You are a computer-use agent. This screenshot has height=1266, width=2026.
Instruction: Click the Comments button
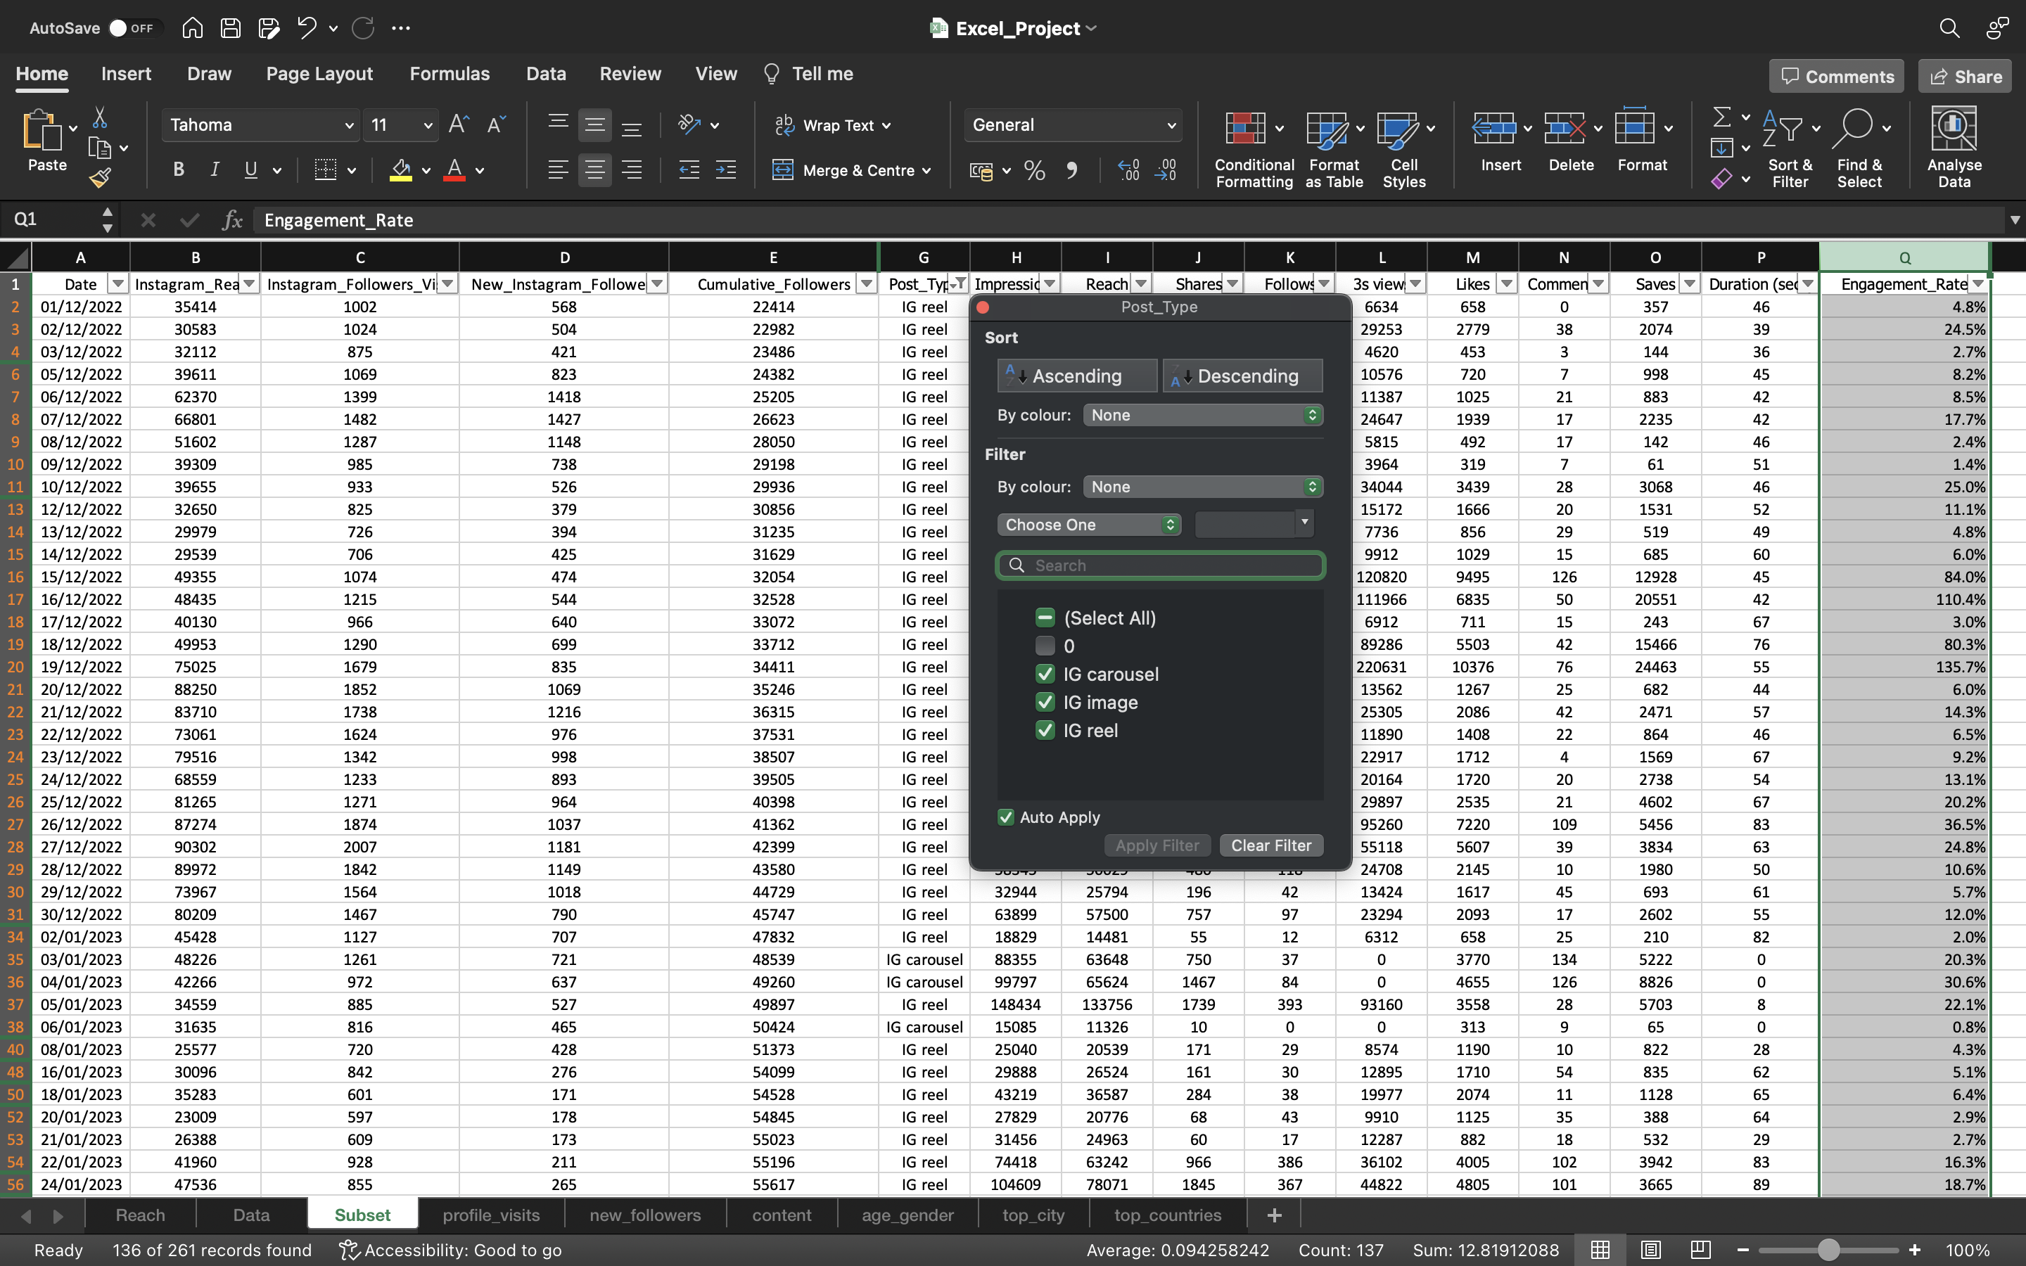click(x=1836, y=76)
